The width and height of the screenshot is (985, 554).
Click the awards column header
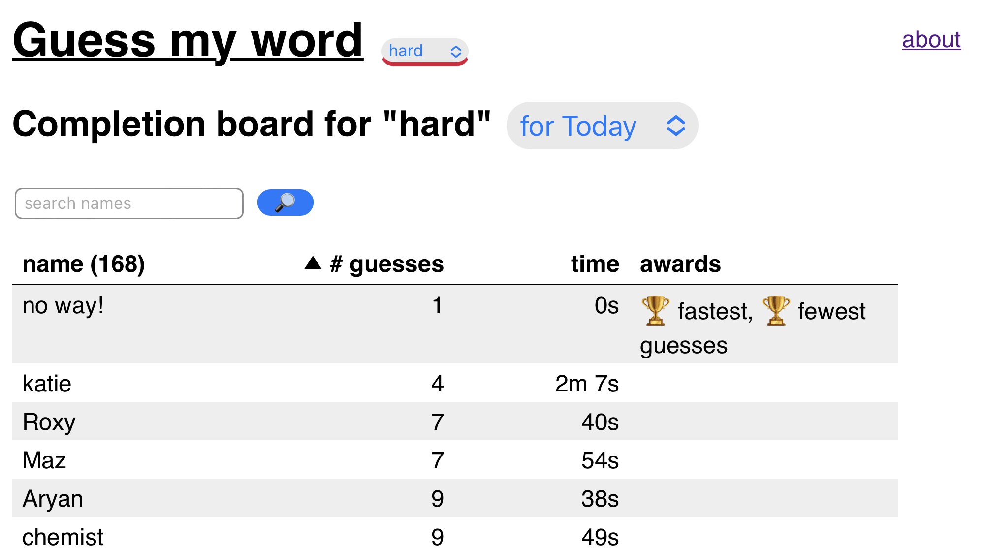tap(680, 264)
